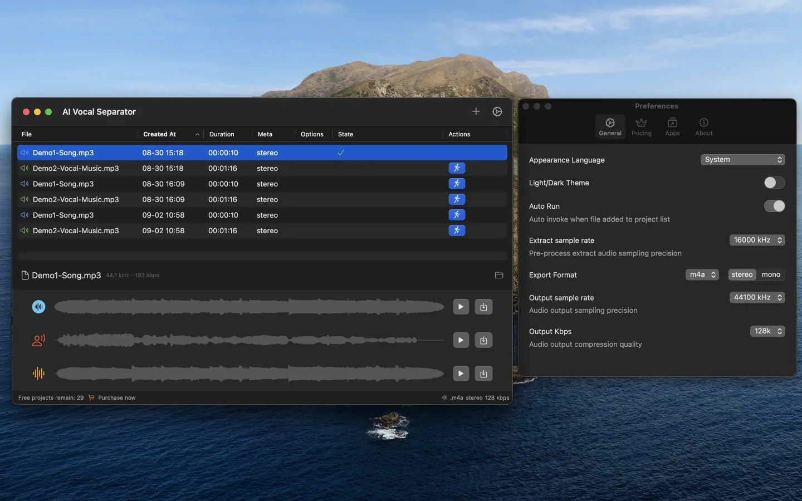This screenshot has height=501, width=802.
Task: Open the output folder icon beside Demo1-Song.mp3
Action: 499,275
